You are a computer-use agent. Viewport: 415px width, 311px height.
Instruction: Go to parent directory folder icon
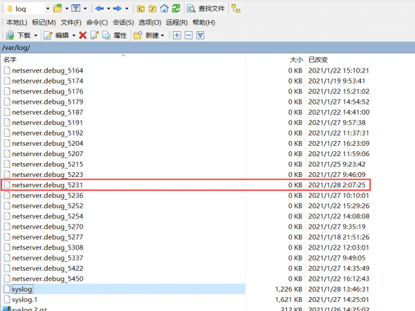click(140, 9)
